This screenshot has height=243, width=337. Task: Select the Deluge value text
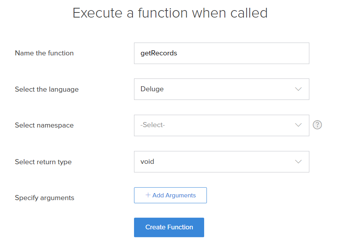152,89
